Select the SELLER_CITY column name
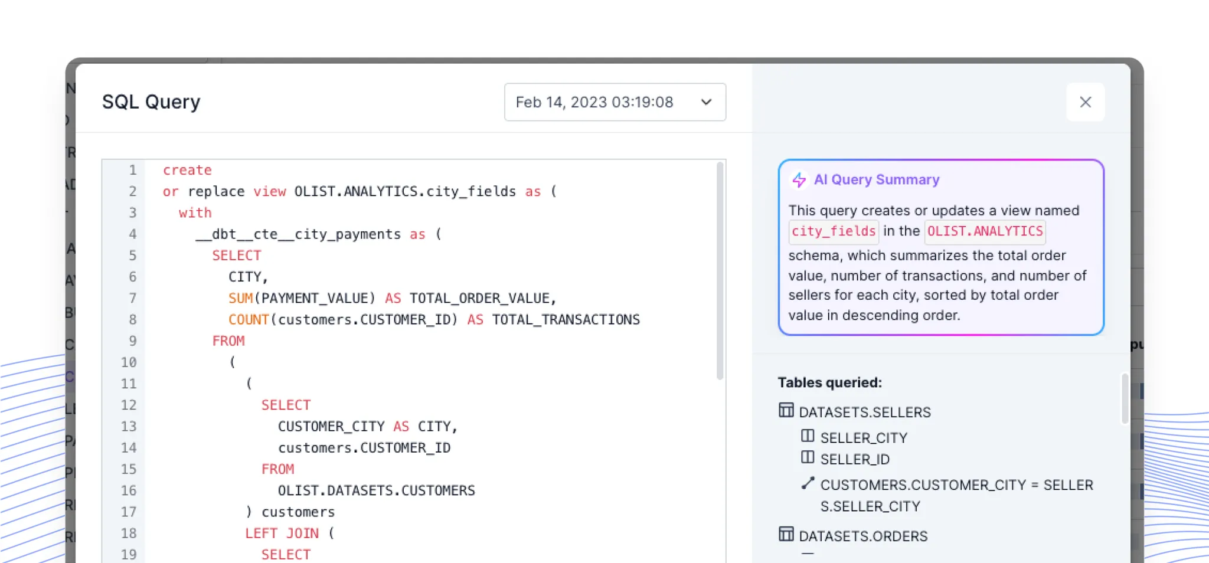This screenshot has height=563, width=1209. pyautogui.click(x=864, y=438)
